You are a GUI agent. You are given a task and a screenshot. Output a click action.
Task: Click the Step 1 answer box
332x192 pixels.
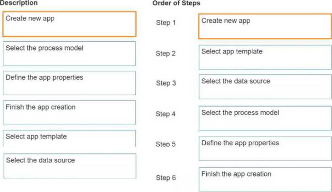(x=265, y=26)
